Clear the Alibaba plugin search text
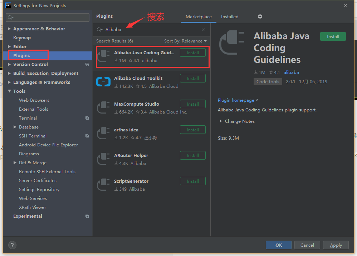 click(203, 30)
